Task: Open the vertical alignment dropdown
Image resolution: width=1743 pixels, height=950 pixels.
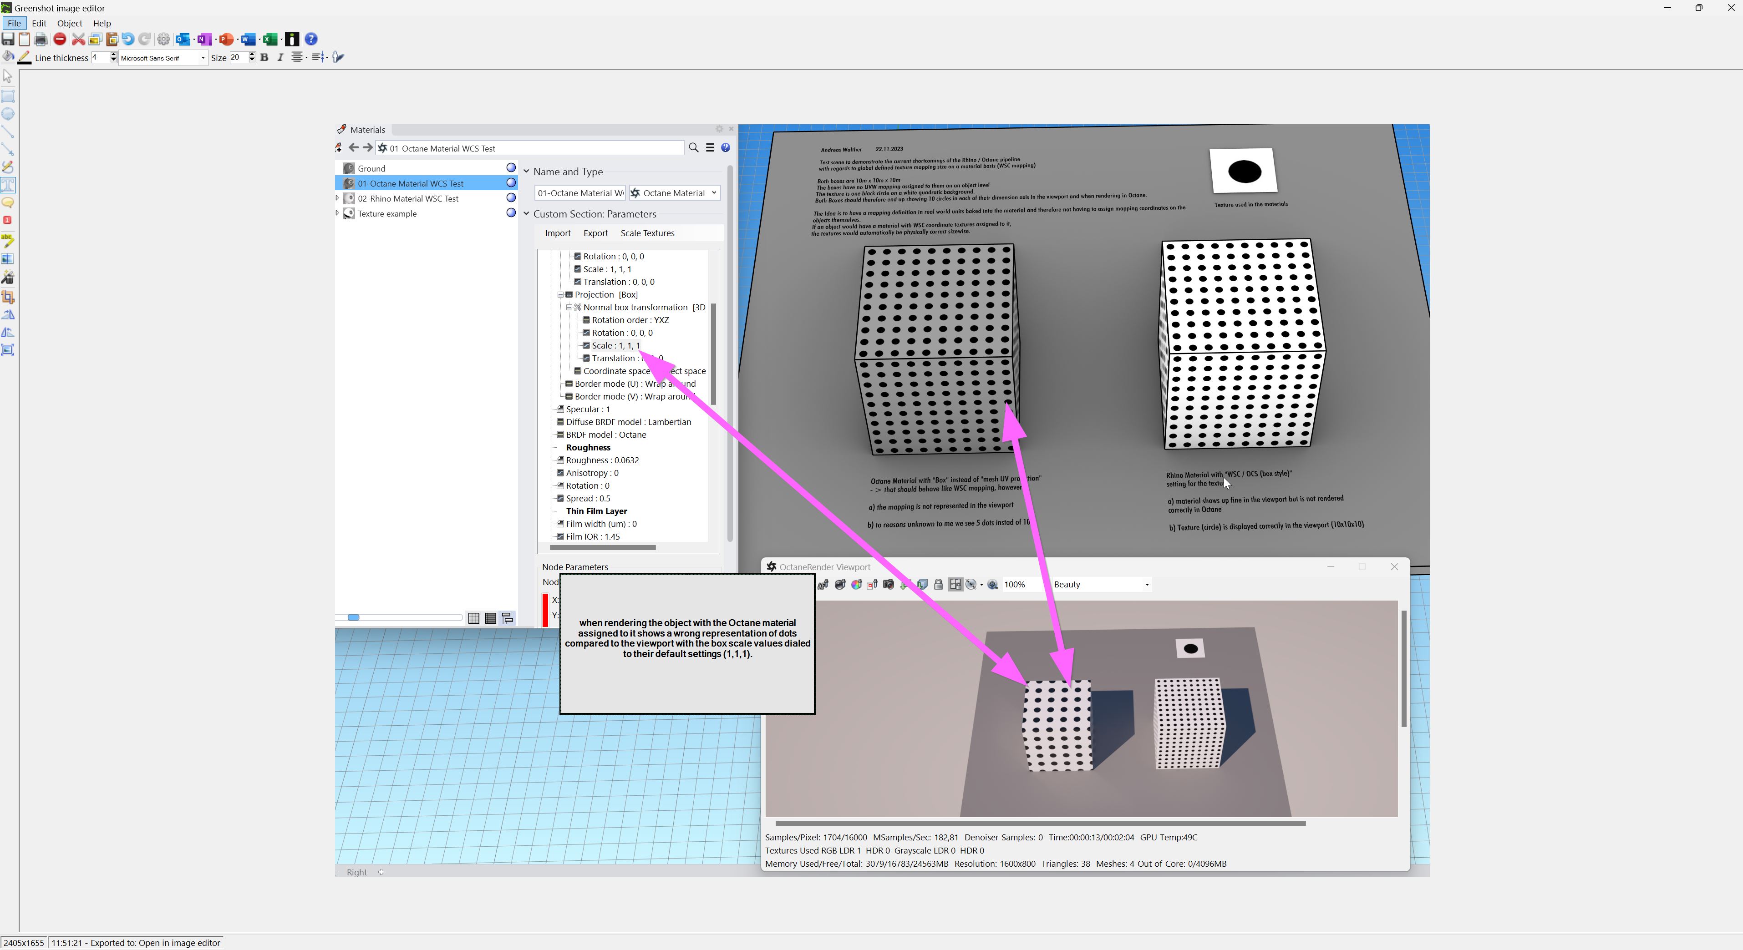Action: coord(320,57)
